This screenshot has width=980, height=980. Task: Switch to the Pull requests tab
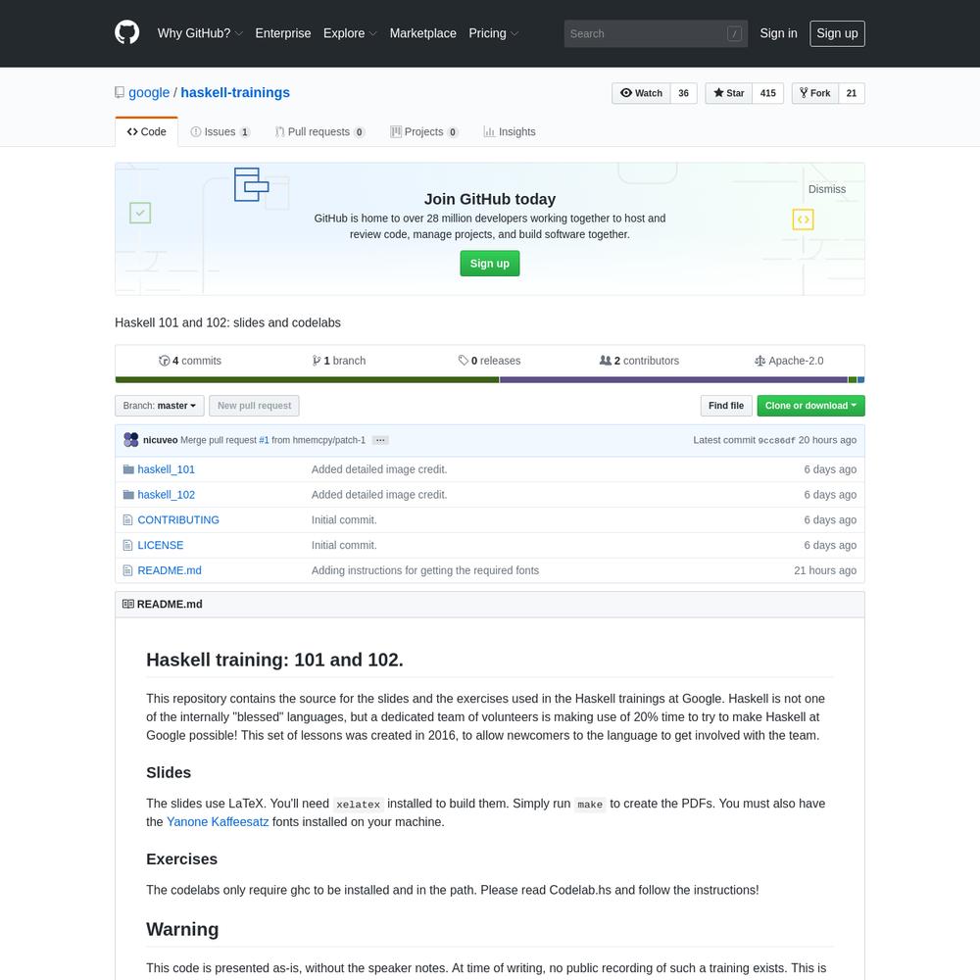(x=320, y=132)
